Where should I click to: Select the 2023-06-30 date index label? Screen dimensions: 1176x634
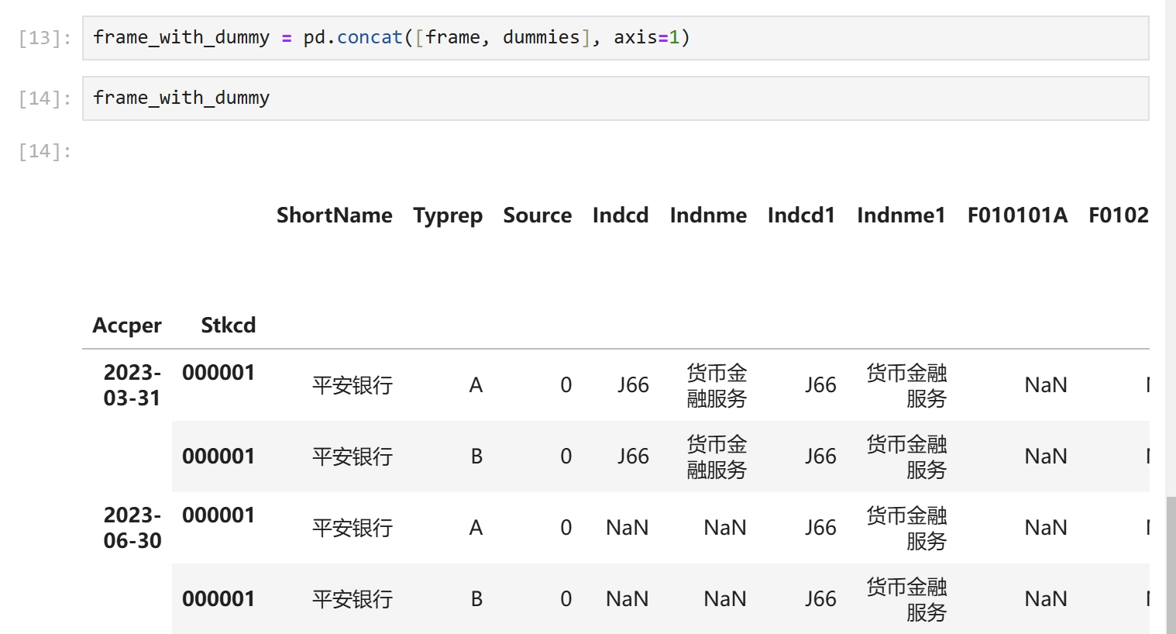132,528
